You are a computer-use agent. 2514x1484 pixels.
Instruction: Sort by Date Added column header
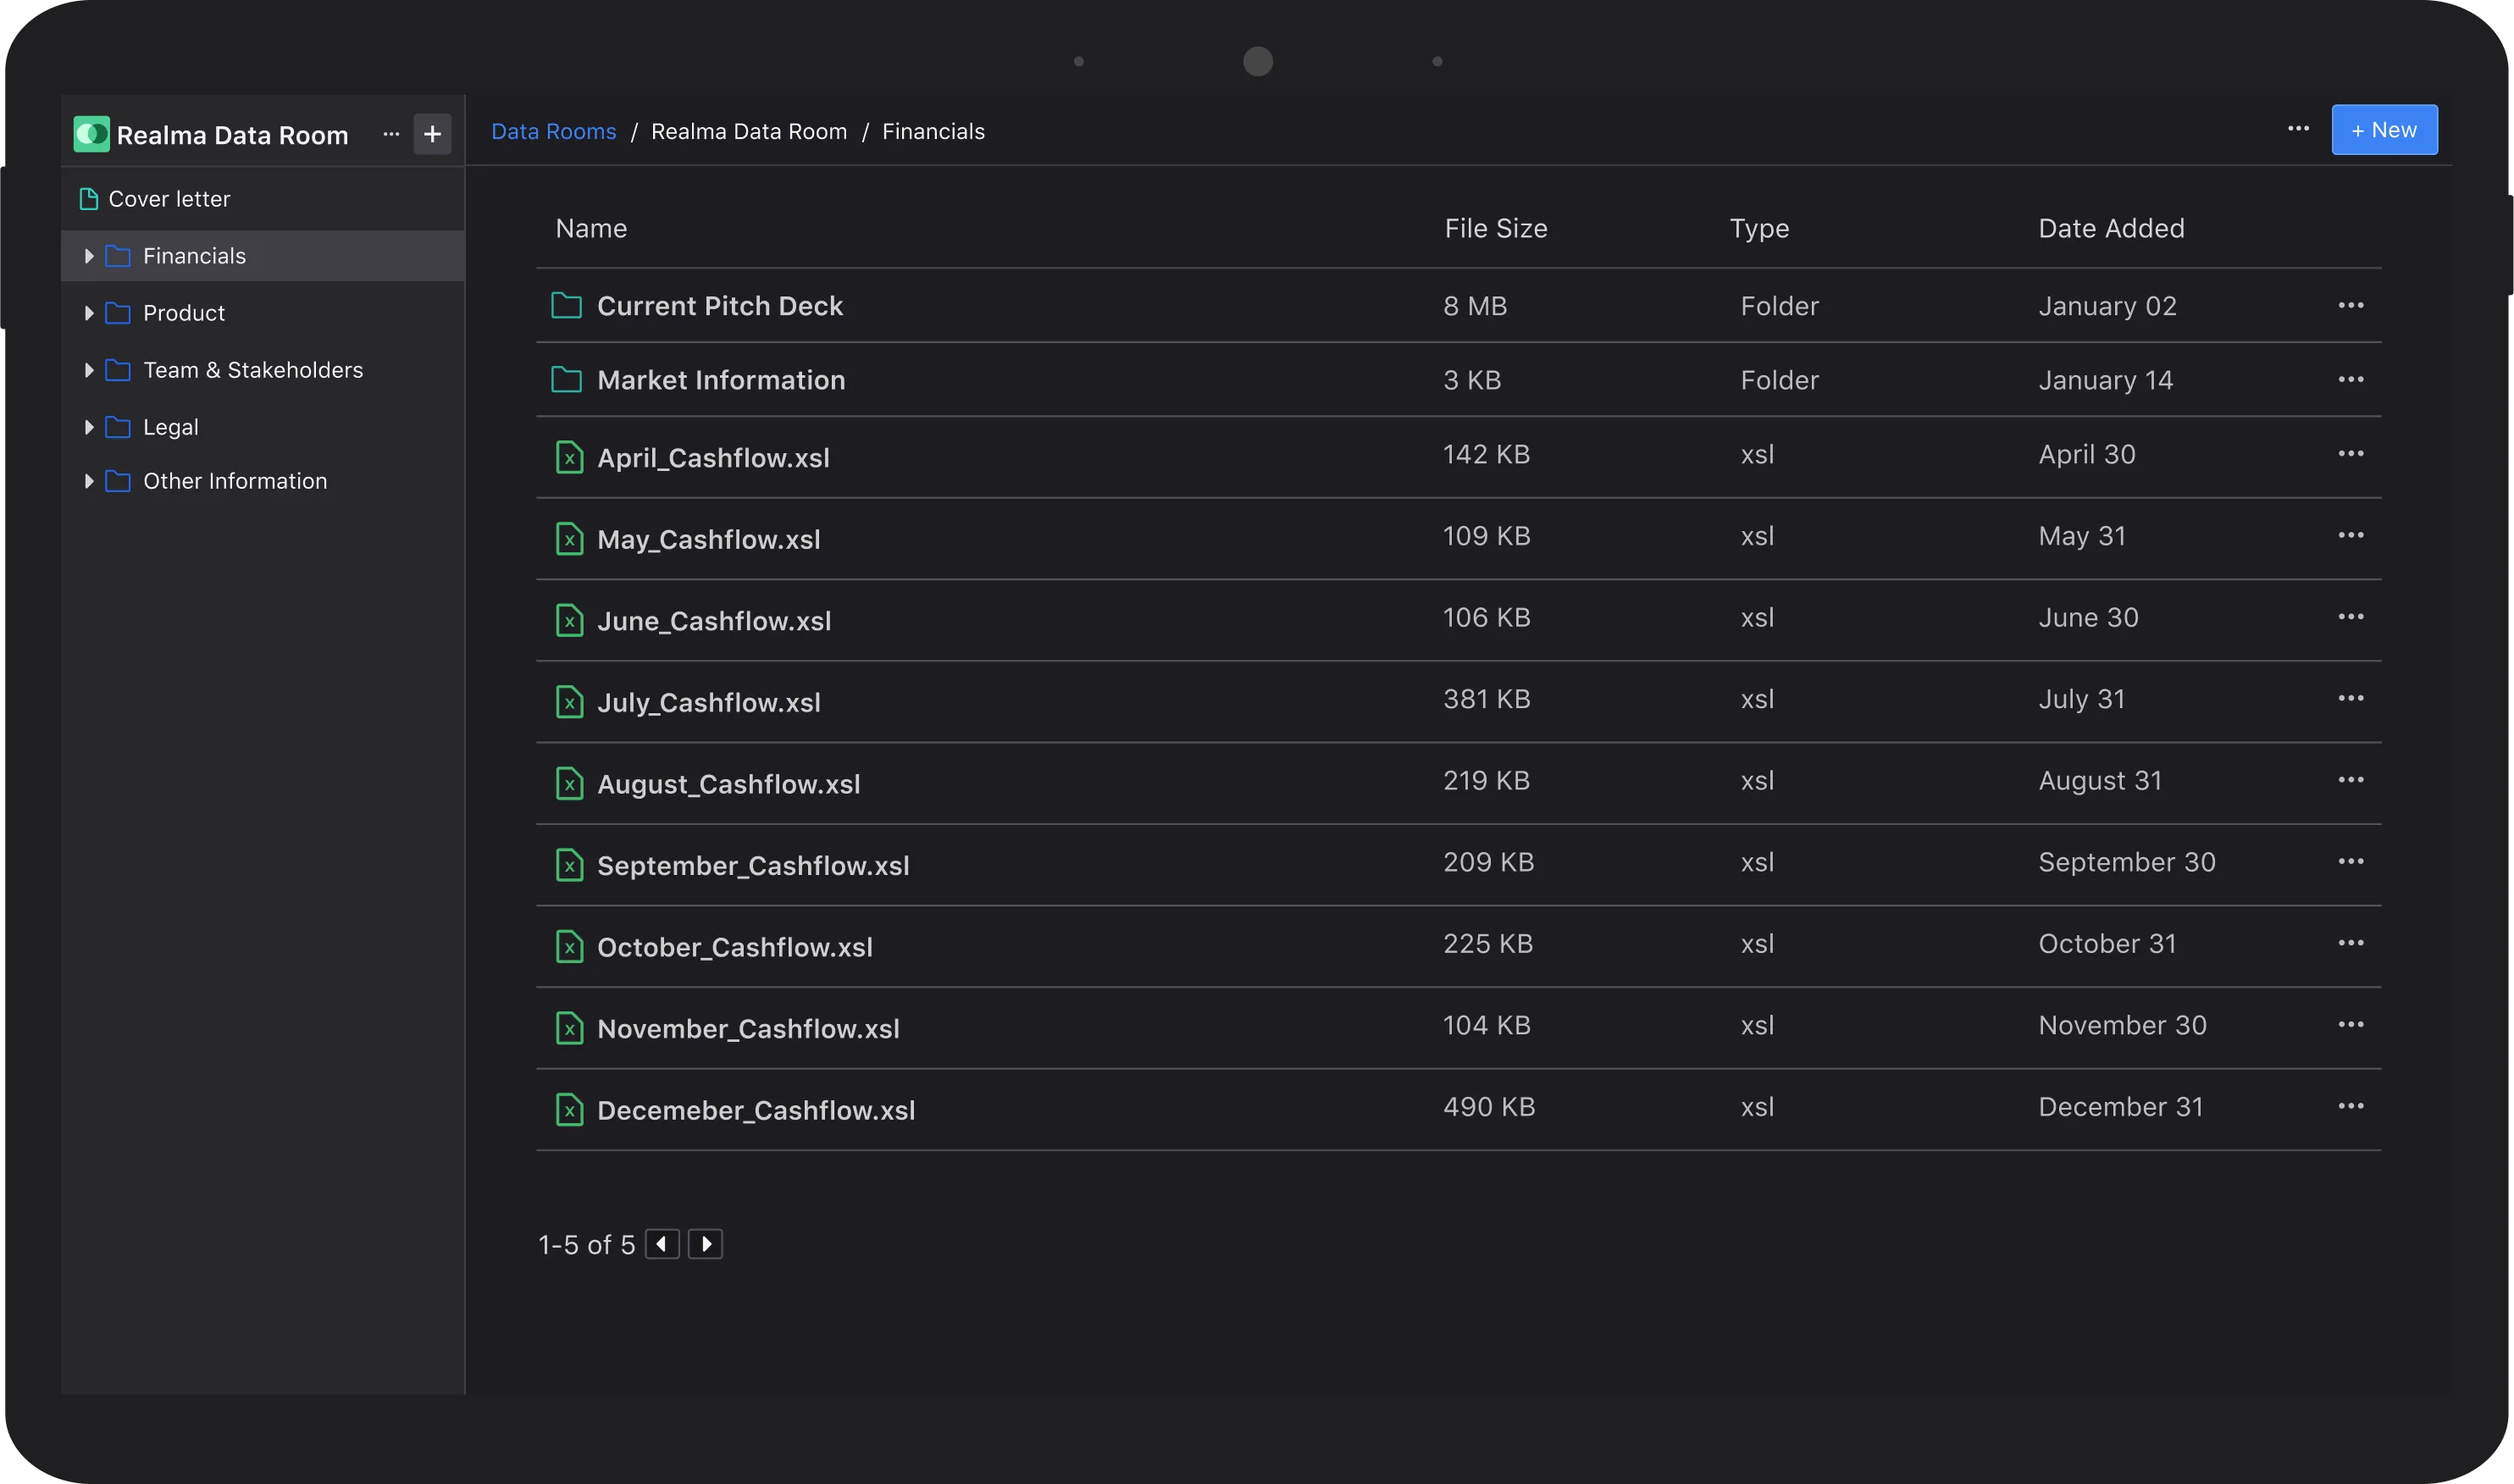[x=2110, y=229]
